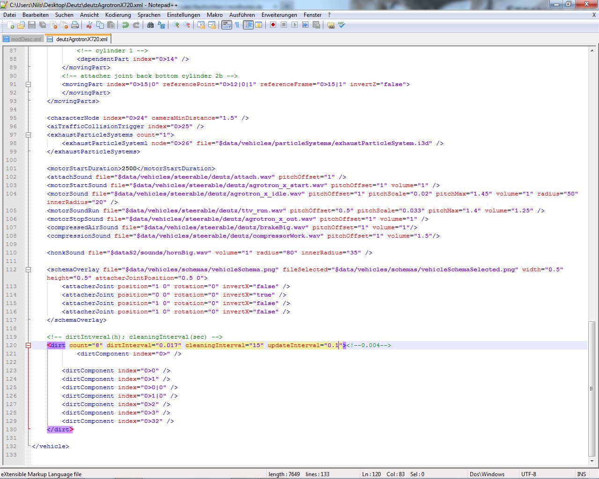The height and width of the screenshot is (479, 599).
Task: Click the green Undo arrow
Action: click(x=125, y=25)
